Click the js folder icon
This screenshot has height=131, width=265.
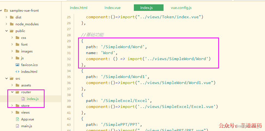[17, 58]
